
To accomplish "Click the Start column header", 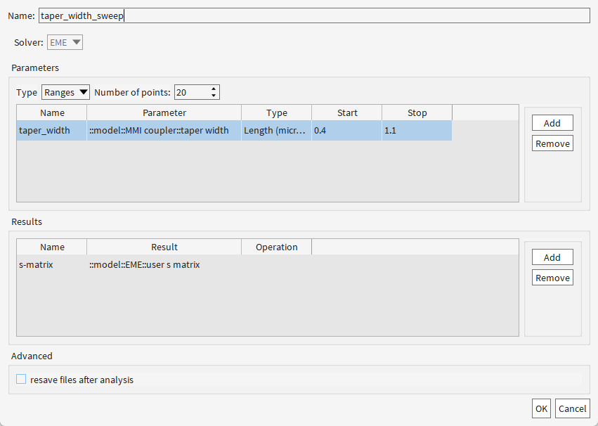I will [346, 113].
